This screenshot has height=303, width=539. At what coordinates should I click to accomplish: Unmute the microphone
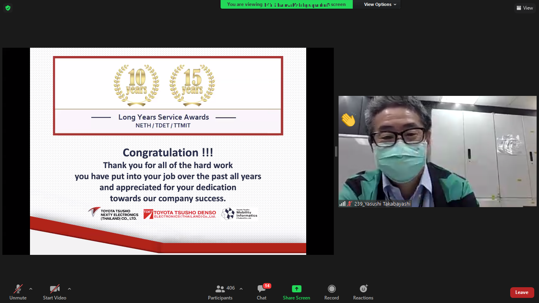[18, 292]
